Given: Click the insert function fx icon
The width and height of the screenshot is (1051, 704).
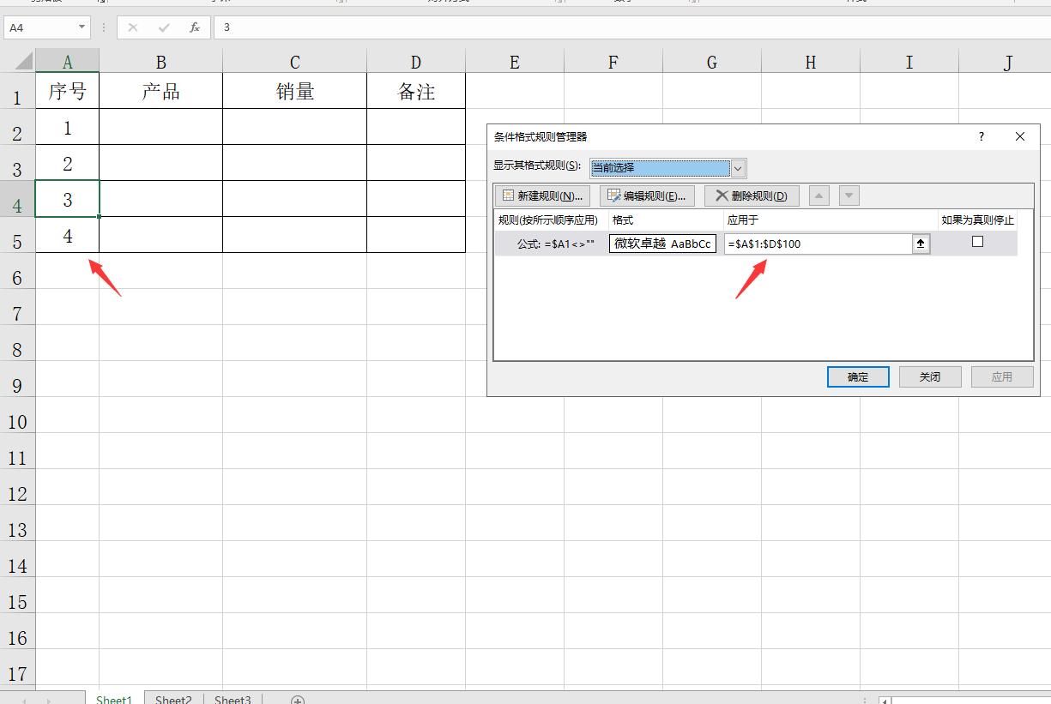Looking at the screenshot, I should click(195, 27).
